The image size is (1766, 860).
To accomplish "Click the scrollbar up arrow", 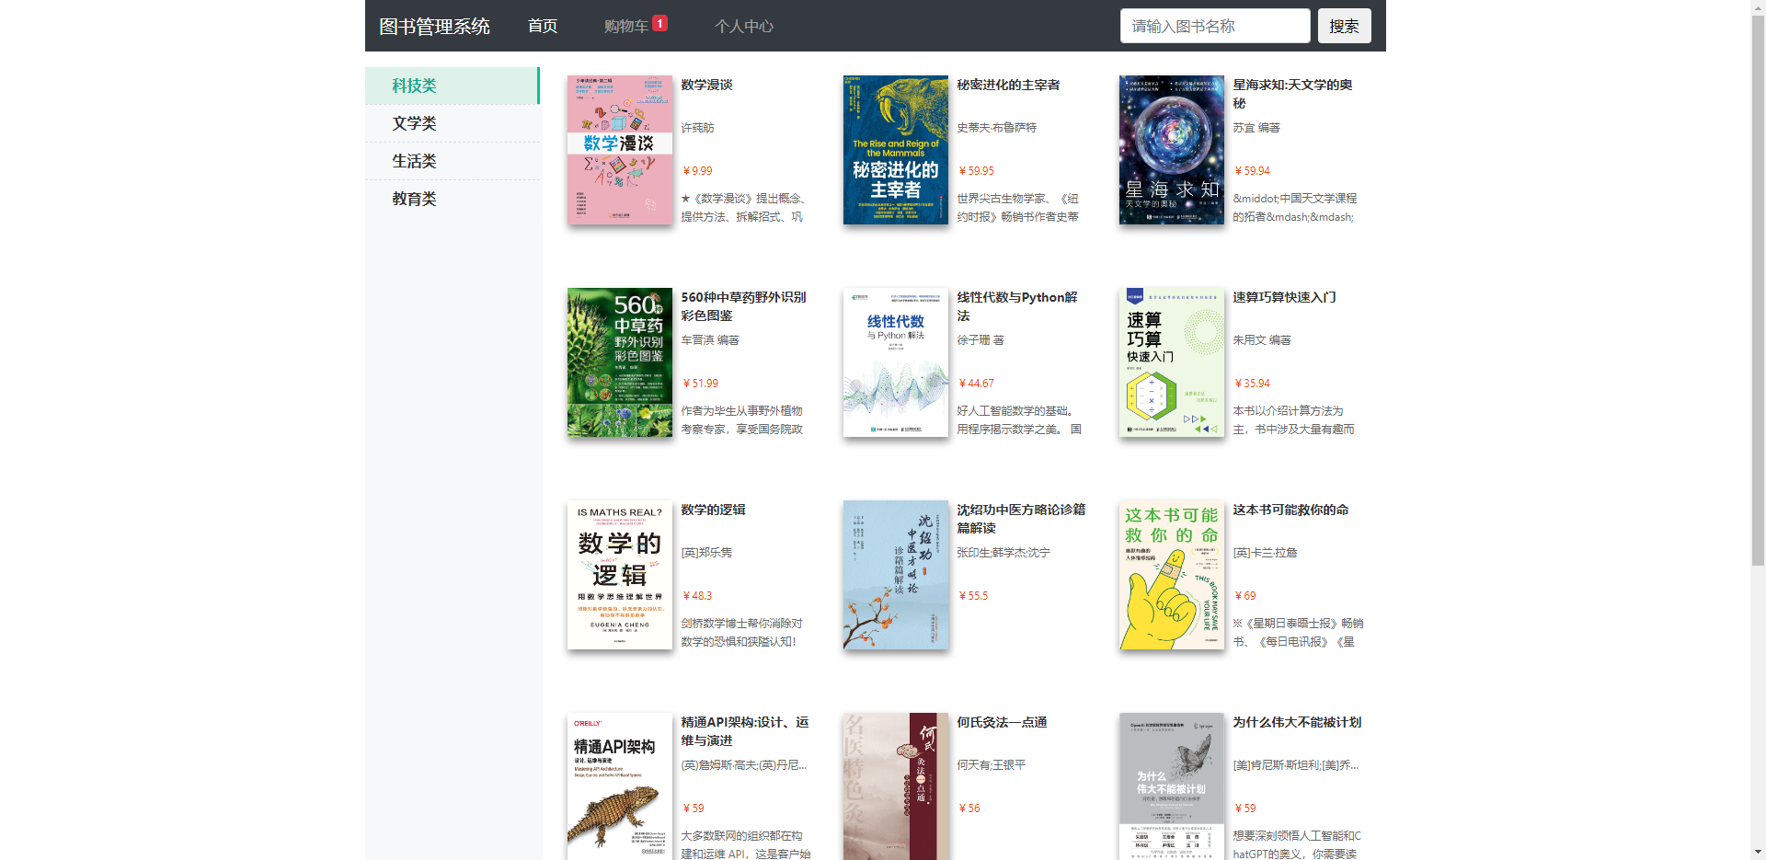I will point(1758,7).
